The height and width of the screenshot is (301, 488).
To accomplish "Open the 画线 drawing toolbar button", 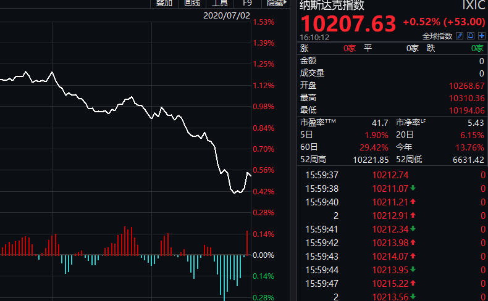I will pyautogui.click(x=192, y=4).
